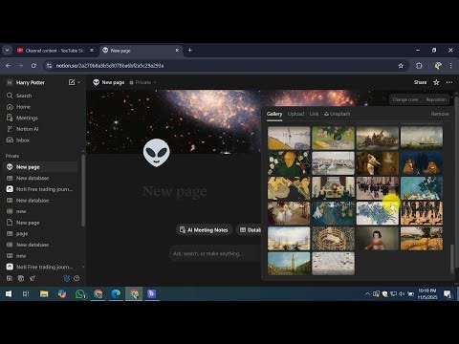Open a new browser tab
The image size is (459, 344).
[x=190, y=51]
